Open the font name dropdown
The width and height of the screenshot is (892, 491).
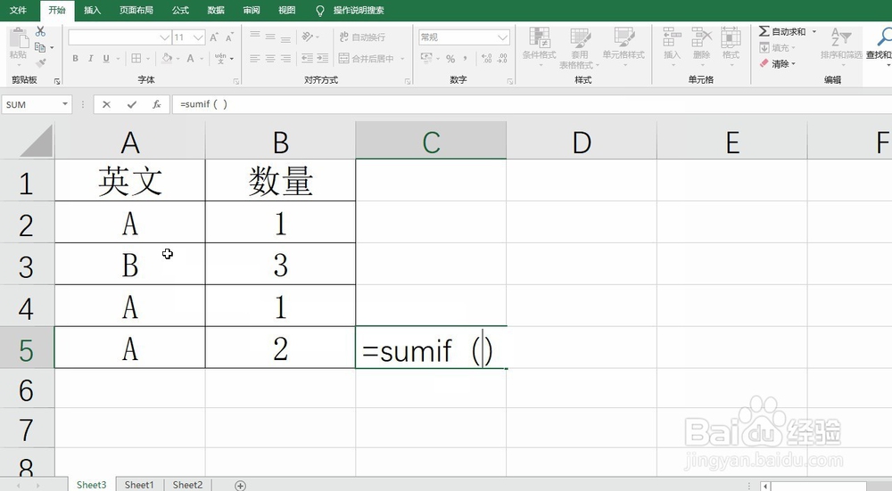[164, 37]
